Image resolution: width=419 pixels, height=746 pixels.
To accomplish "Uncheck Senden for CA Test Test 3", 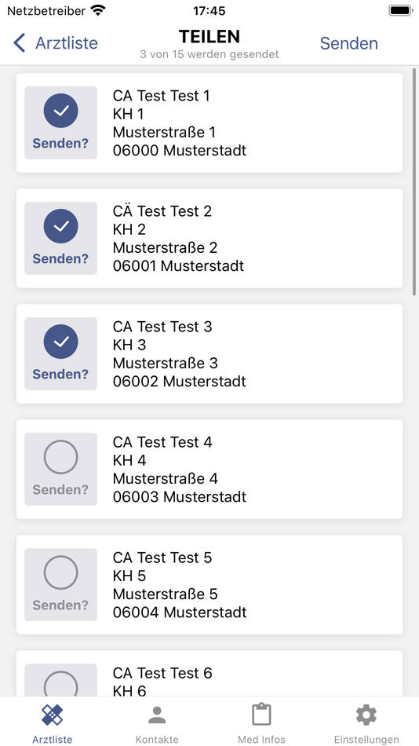I will (x=61, y=354).
